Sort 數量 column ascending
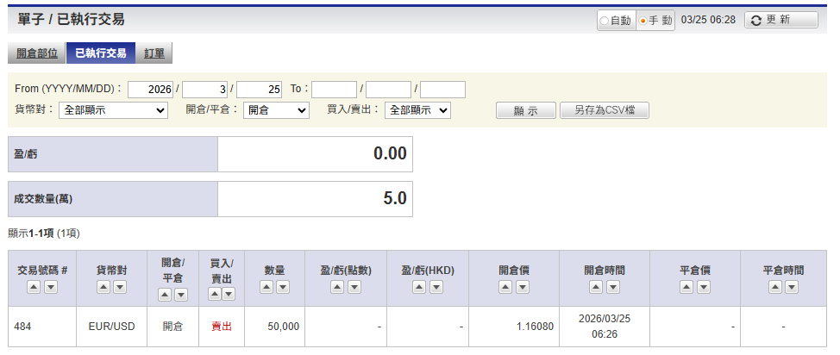Screen dimensions: 840x355 (266, 288)
